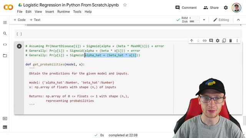
Task: Open the Code snippets sidebar icon
Action: tap(5, 44)
